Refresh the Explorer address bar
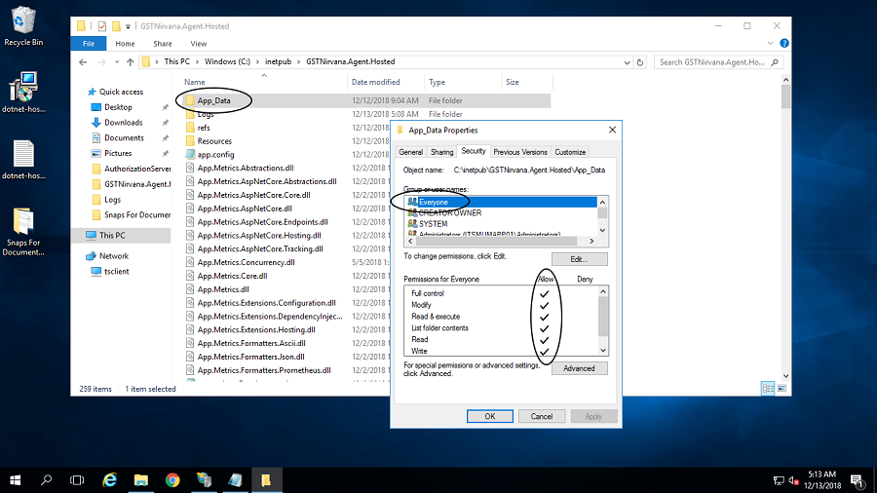The height and width of the screenshot is (493, 877). 640,62
